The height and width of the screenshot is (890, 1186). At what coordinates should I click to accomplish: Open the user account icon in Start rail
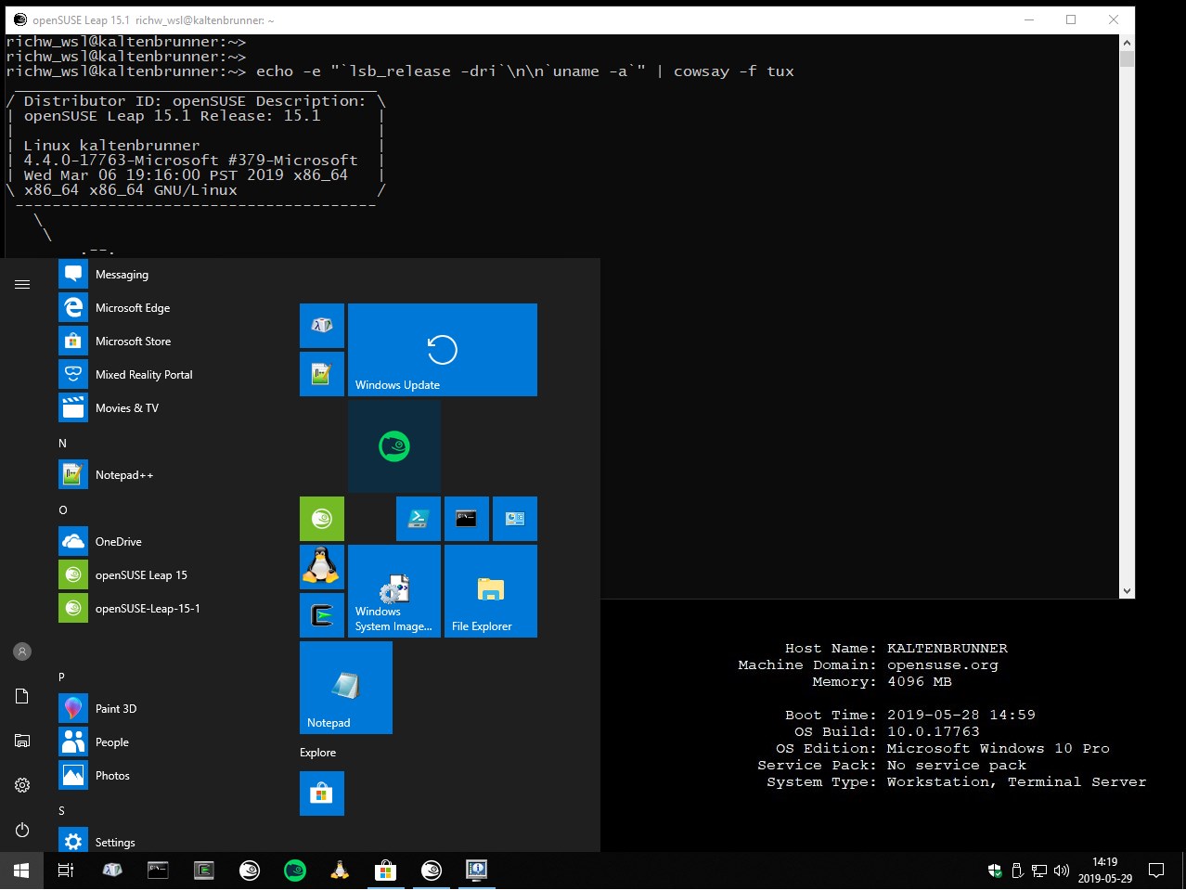[x=22, y=651]
